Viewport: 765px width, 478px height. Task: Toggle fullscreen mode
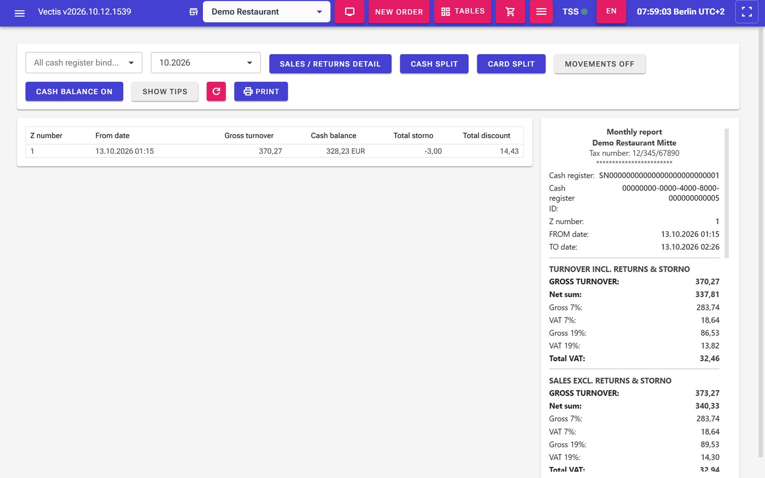tap(747, 12)
